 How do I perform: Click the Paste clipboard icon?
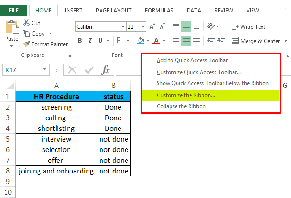(12, 27)
